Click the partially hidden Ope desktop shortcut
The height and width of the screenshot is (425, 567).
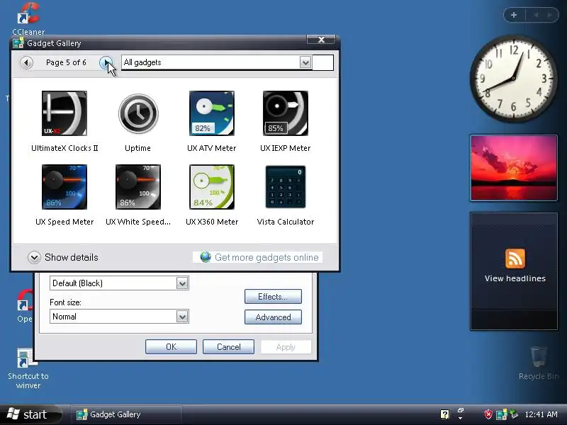tap(25, 306)
